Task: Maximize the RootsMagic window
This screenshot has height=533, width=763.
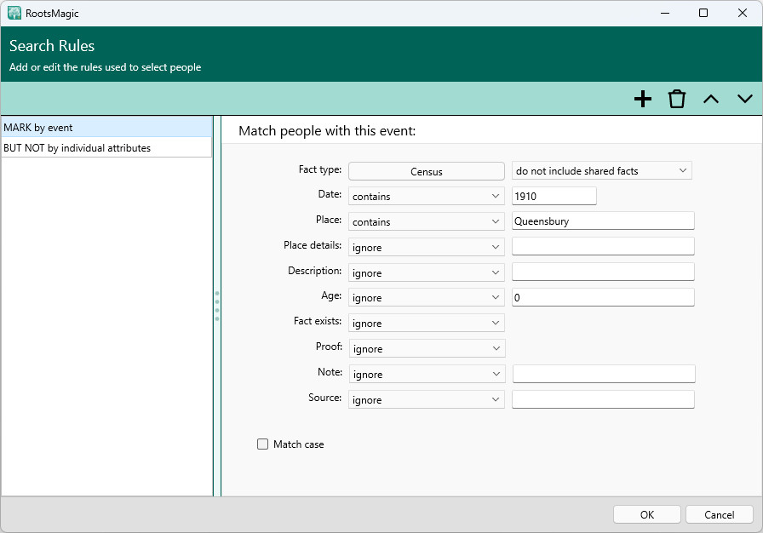Action: click(x=703, y=13)
